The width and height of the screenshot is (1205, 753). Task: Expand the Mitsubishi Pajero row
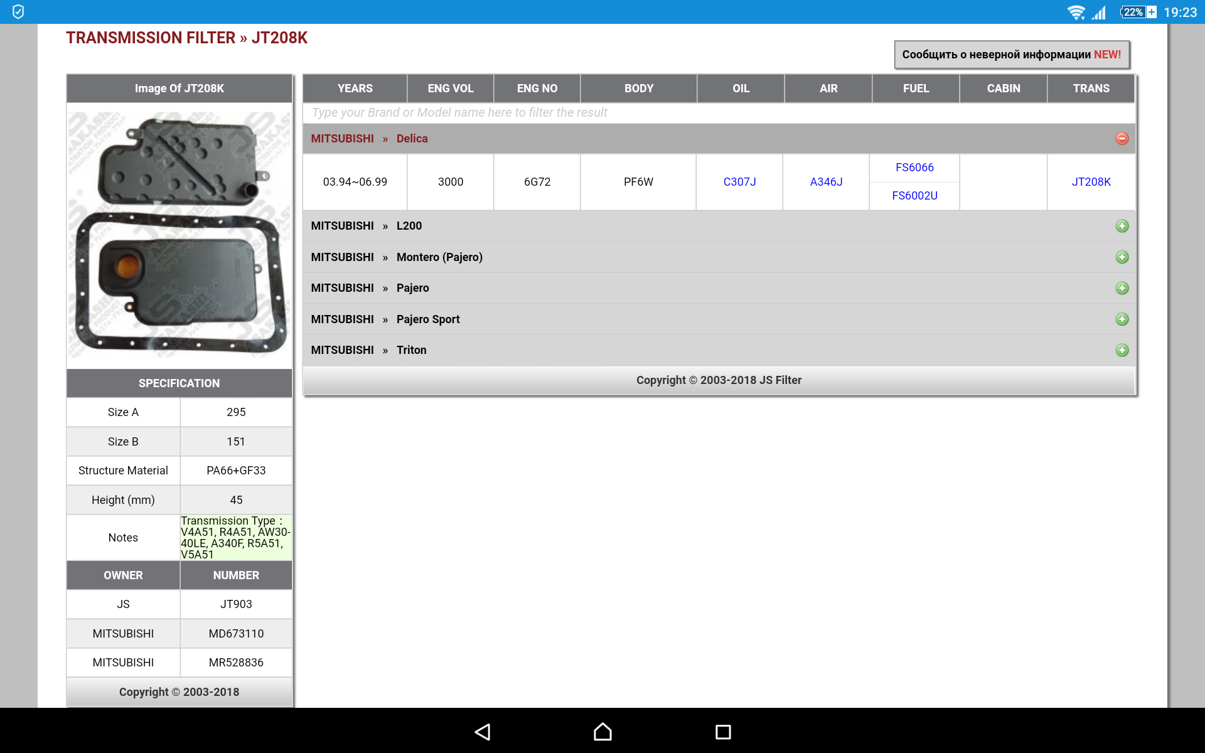click(1122, 288)
